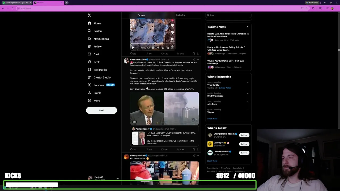
Task: Open Ask Gemini in Chrome
Action: pyautogui.click(x=312, y=3)
